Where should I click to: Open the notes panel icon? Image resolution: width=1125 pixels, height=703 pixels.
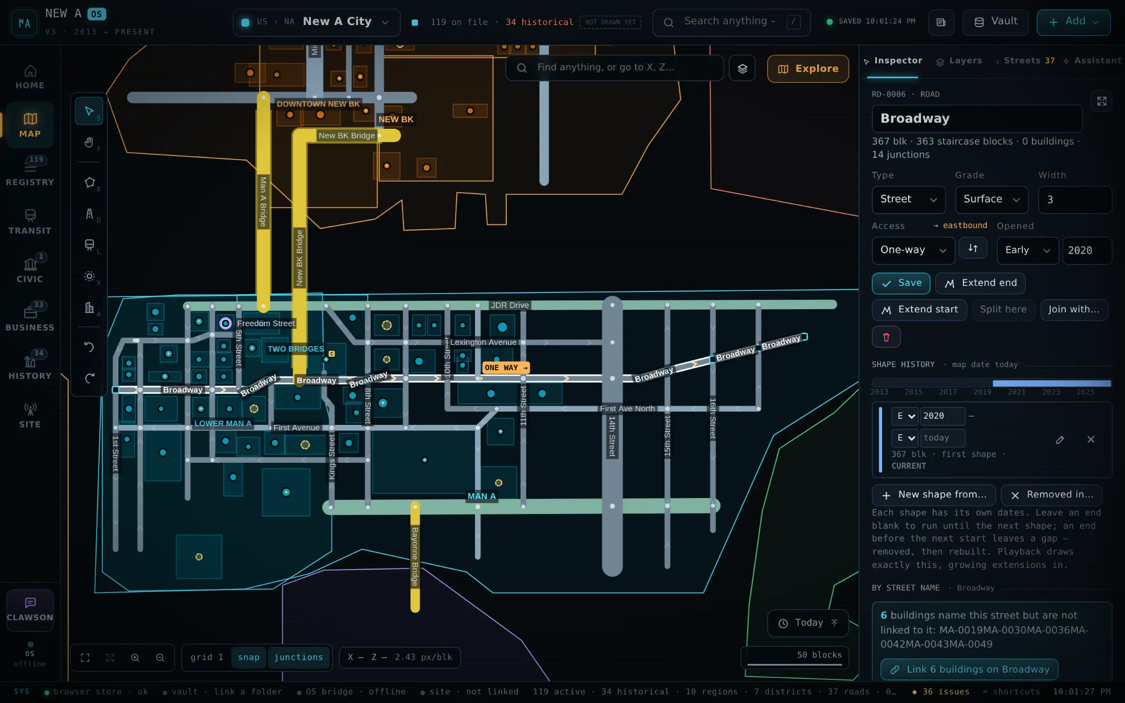941,22
